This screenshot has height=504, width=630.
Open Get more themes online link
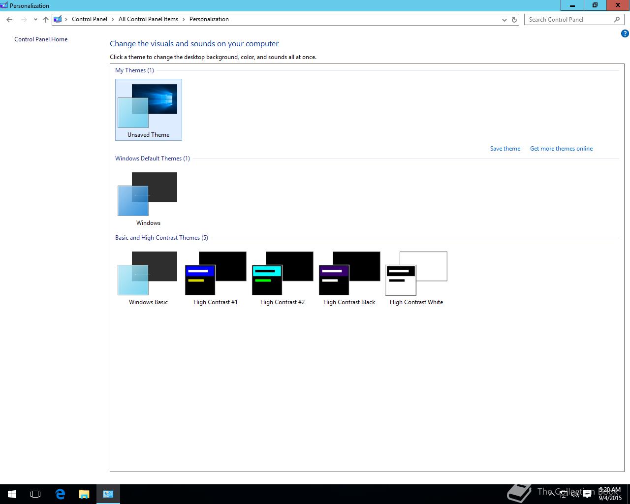561,149
